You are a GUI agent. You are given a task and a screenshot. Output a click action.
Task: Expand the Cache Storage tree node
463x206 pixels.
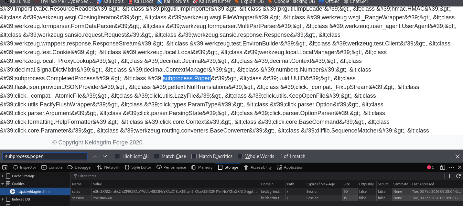[3, 176]
